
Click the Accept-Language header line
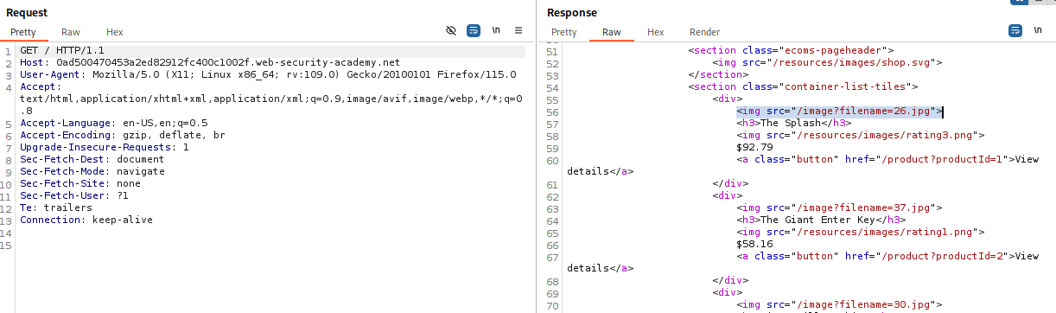tap(113, 124)
